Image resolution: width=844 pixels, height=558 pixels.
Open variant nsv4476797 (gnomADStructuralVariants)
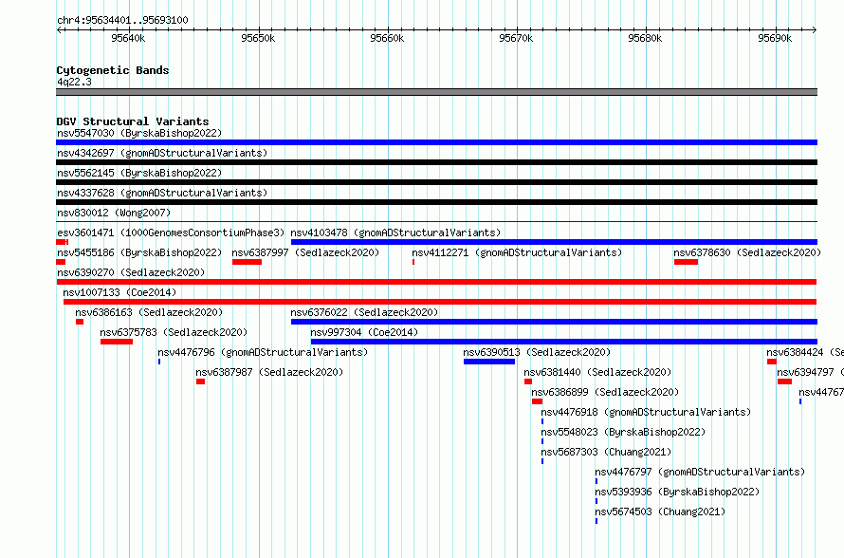[700, 472]
